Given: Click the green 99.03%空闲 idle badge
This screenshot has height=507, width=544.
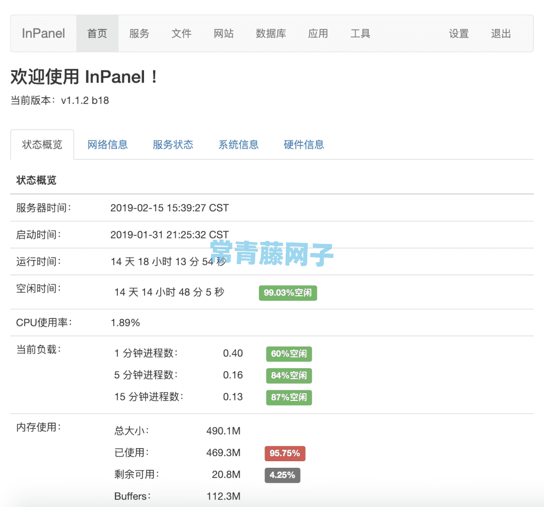Looking at the screenshot, I should point(288,293).
